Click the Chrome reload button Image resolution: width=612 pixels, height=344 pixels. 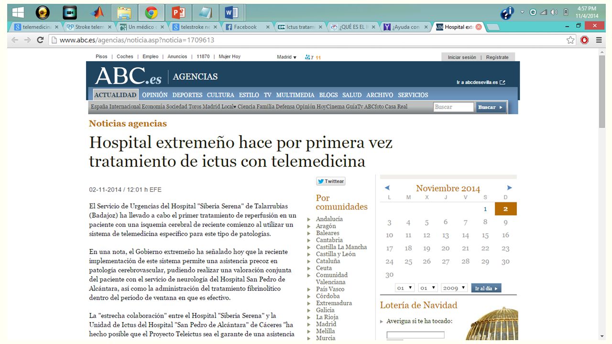click(x=40, y=40)
